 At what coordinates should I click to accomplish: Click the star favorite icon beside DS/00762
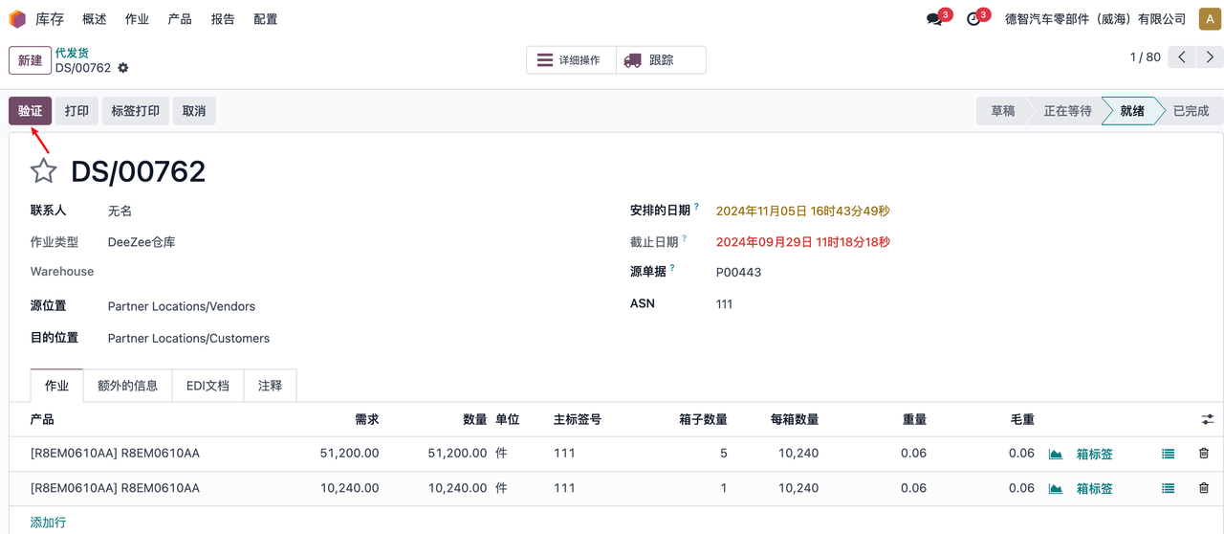click(44, 171)
